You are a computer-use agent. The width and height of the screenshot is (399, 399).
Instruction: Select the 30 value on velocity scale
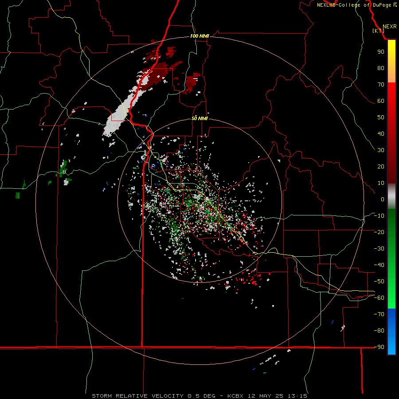point(381,150)
